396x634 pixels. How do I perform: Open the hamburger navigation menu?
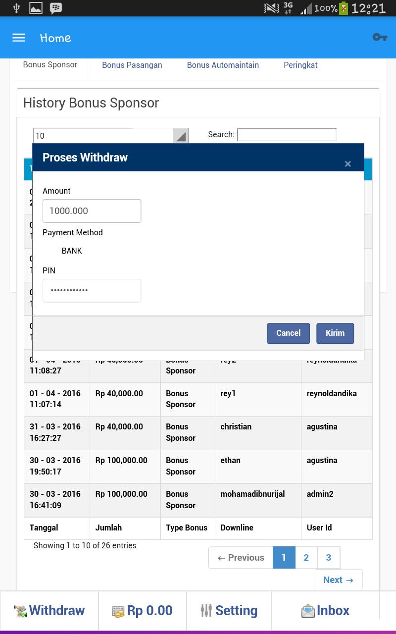coord(19,38)
